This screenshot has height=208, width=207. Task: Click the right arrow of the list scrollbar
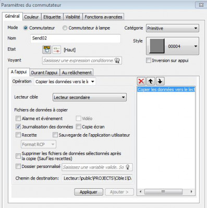click(x=191, y=192)
